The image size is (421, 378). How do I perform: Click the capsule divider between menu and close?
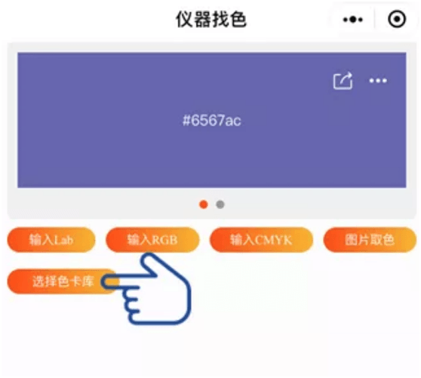pos(374,19)
